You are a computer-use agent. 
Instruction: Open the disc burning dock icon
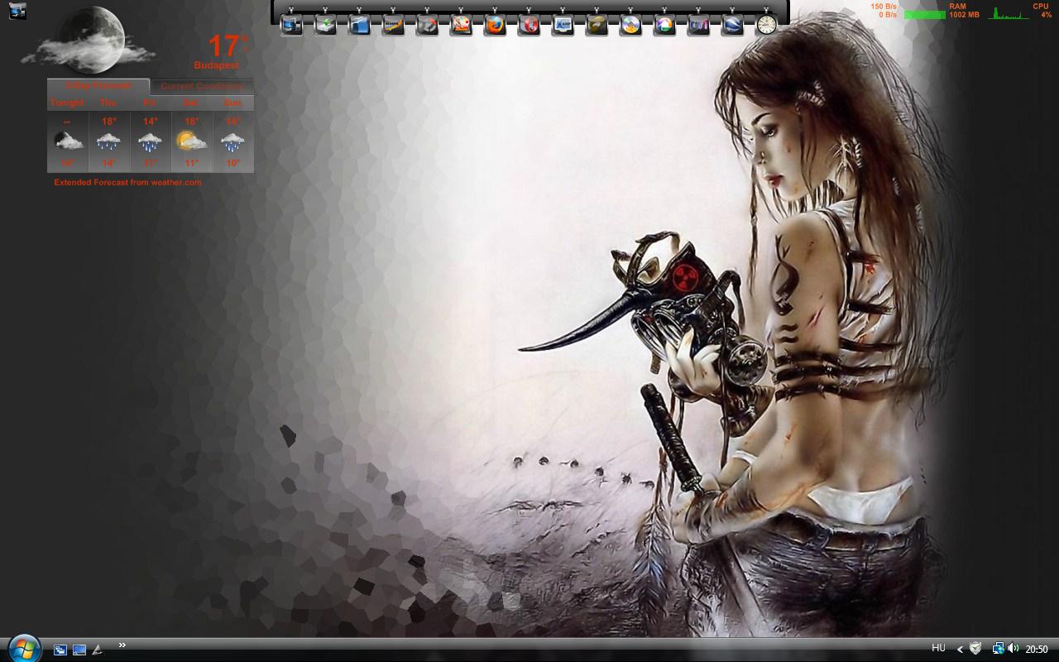631,26
